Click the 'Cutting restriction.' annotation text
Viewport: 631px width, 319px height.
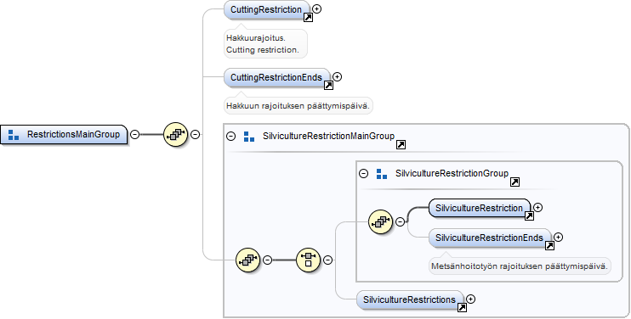(x=263, y=50)
